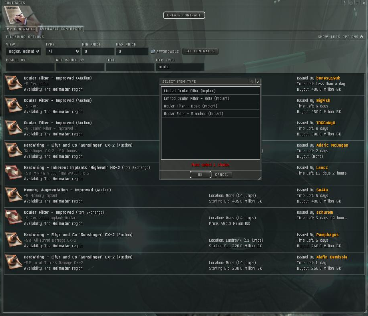The image size is (368, 316).
Task: Click the item exchange icon for schurem's contract
Action: pyautogui.click(x=14, y=217)
